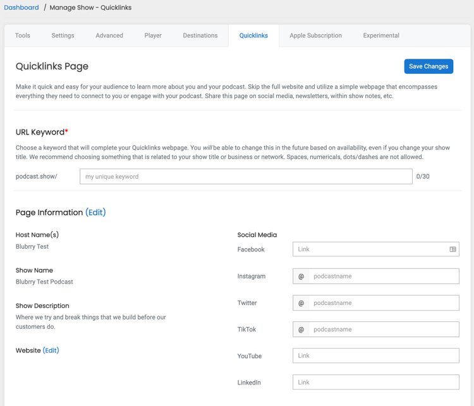Go to the Player tab

click(153, 35)
